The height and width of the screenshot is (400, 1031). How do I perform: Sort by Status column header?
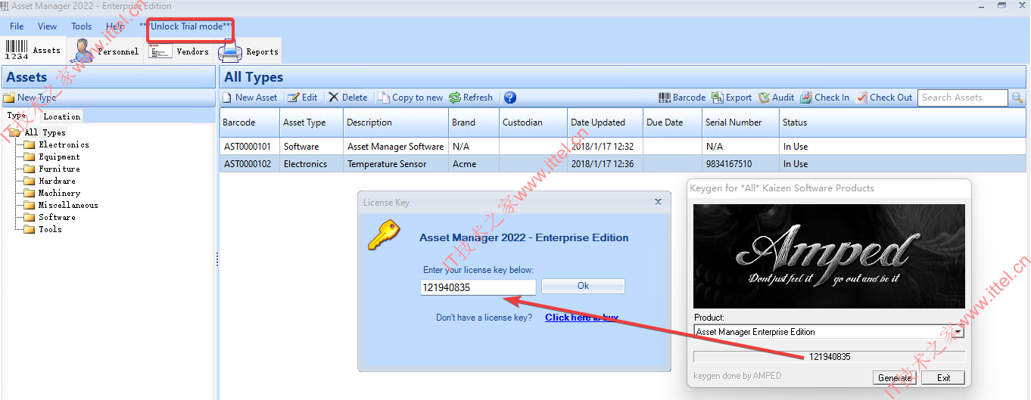901,122
